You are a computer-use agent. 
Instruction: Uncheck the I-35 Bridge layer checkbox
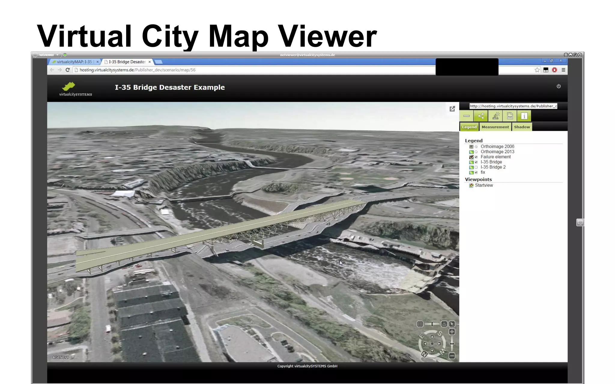(476, 162)
